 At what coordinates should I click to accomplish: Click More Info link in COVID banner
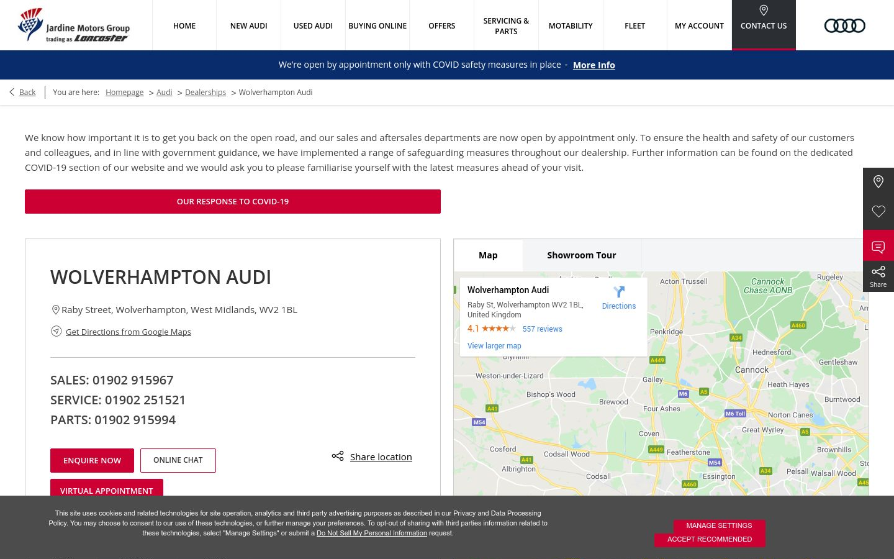[x=594, y=65]
